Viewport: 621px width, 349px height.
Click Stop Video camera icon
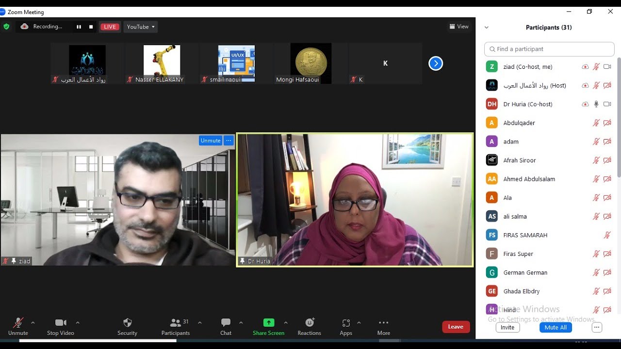click(61, 323)
